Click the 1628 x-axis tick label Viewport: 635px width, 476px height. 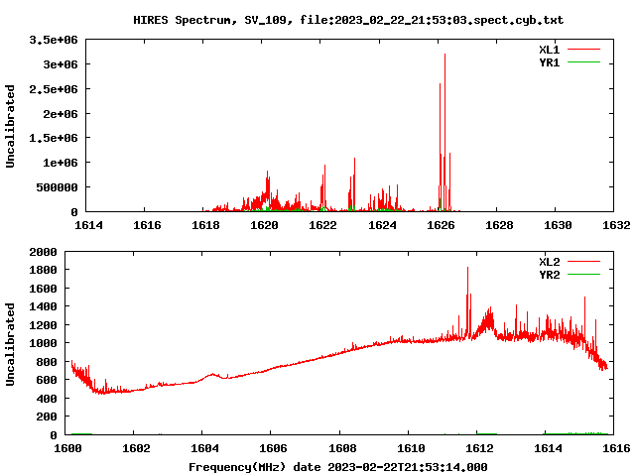(x=499, y=225)
